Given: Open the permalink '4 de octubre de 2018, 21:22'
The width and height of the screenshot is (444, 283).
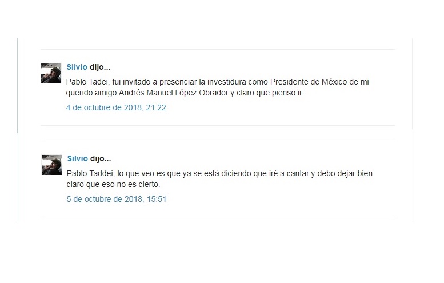Looking at the screenshot, I should pos(116,107).
